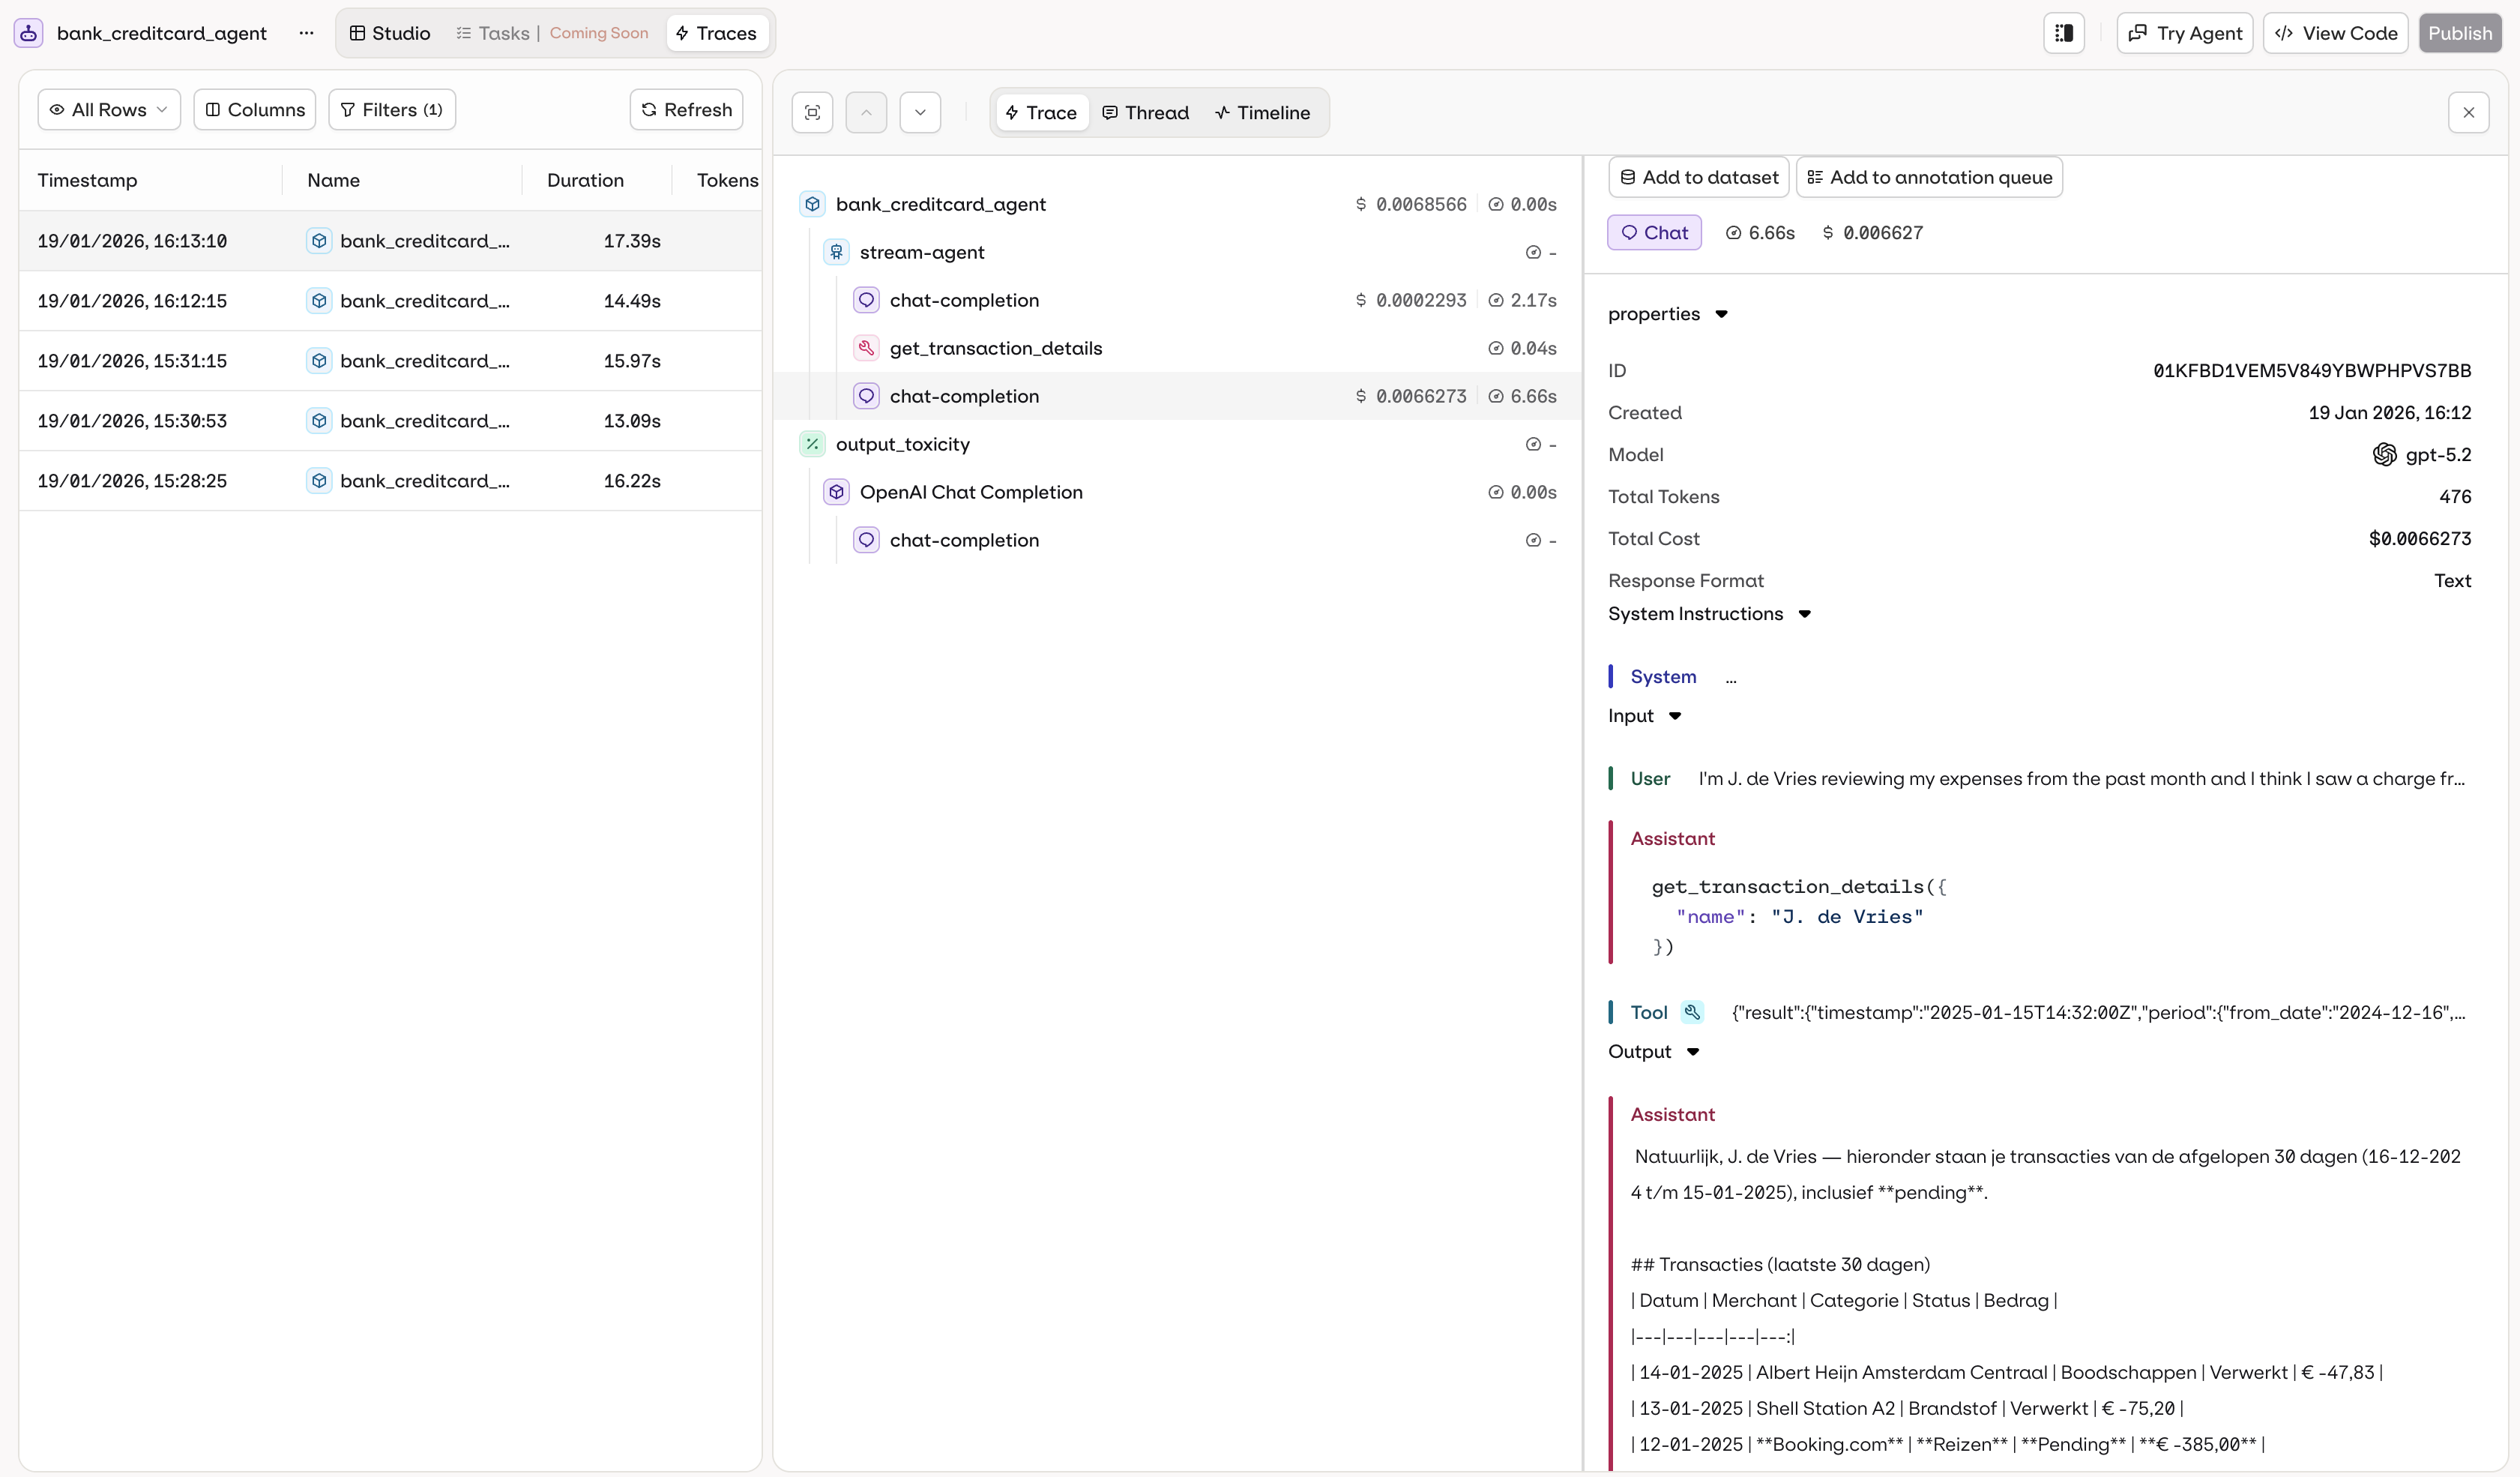Switch to the Thread tab
Image resolution: width=2520 pixels, height=1477 pixels.
[x=1145, y=113]
